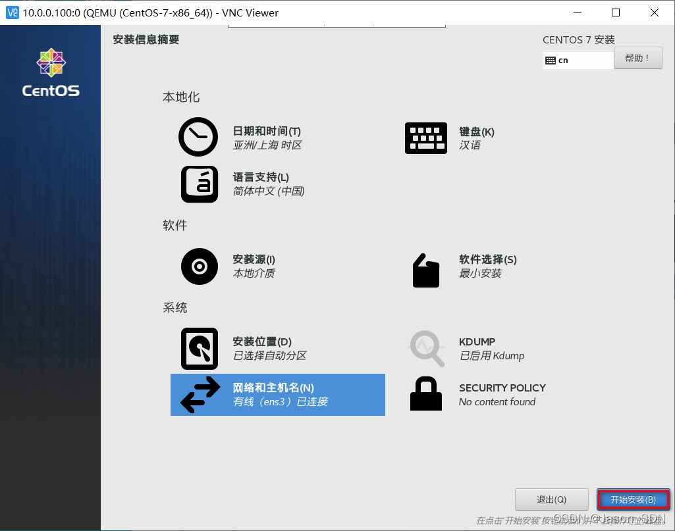The height and width of the screenshot is (531, 675).
Task: Open Network and Hostname arrows icon
Action: click(x=200, y=395)
